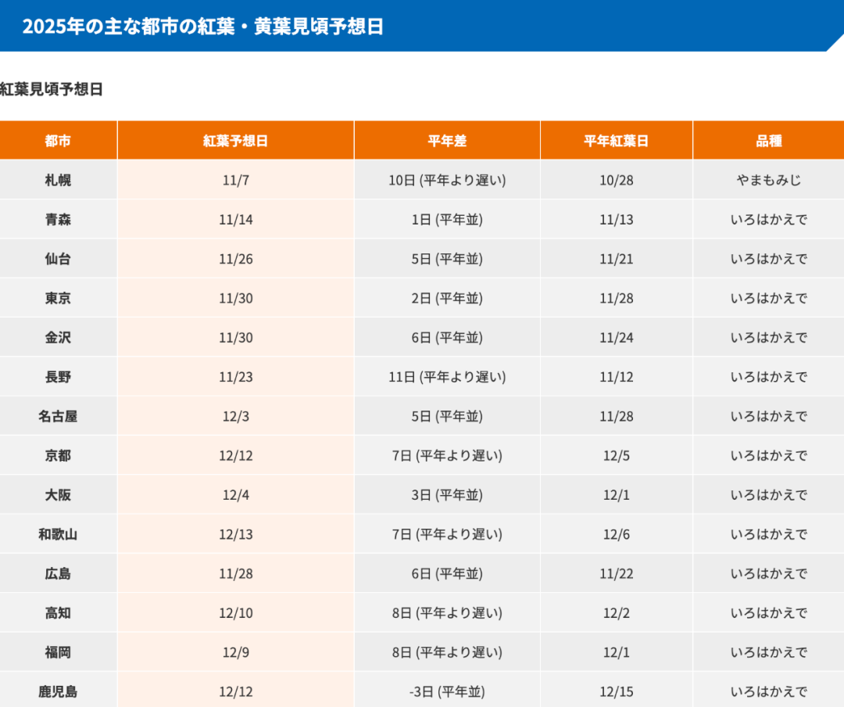The height and width of the screenshot is (707, 844).
Task: Select "2日 (平年並)" in the 東京 row
Action: 447,298
